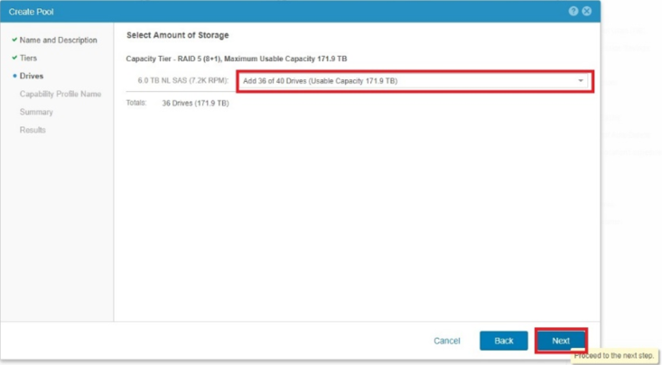Open the help question mark icon
This screenshot has width=662, height=365.
[573, 11]
